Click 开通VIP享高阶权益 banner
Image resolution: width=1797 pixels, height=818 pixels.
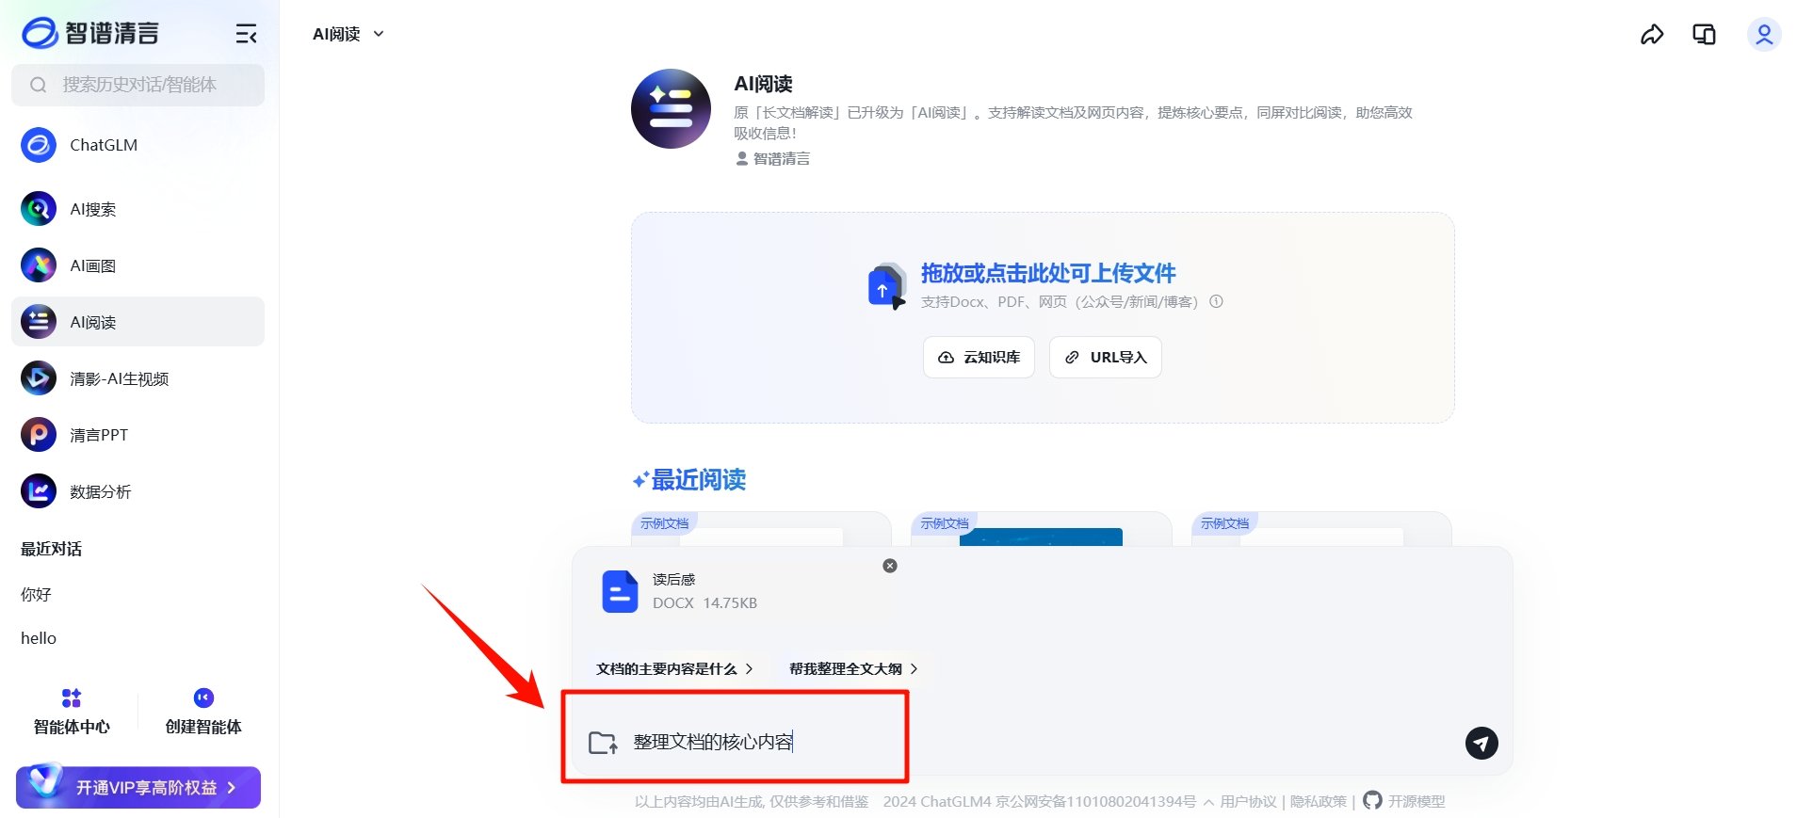138,787
